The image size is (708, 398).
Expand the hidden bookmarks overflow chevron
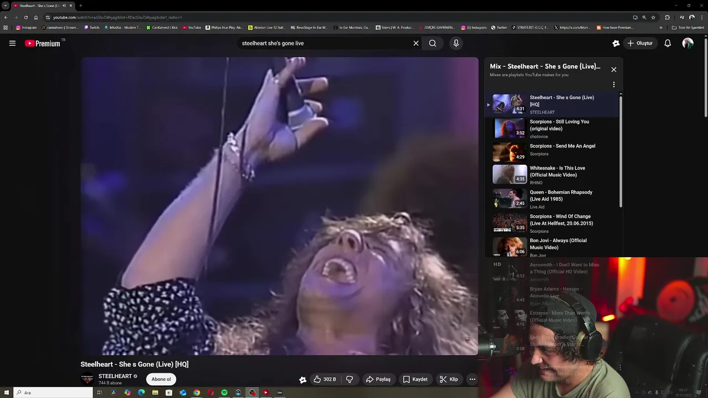click(x=660, y=27)
